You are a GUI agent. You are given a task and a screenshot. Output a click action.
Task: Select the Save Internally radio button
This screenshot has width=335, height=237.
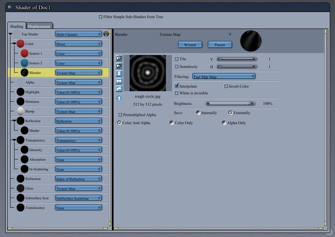click(198, 112)
